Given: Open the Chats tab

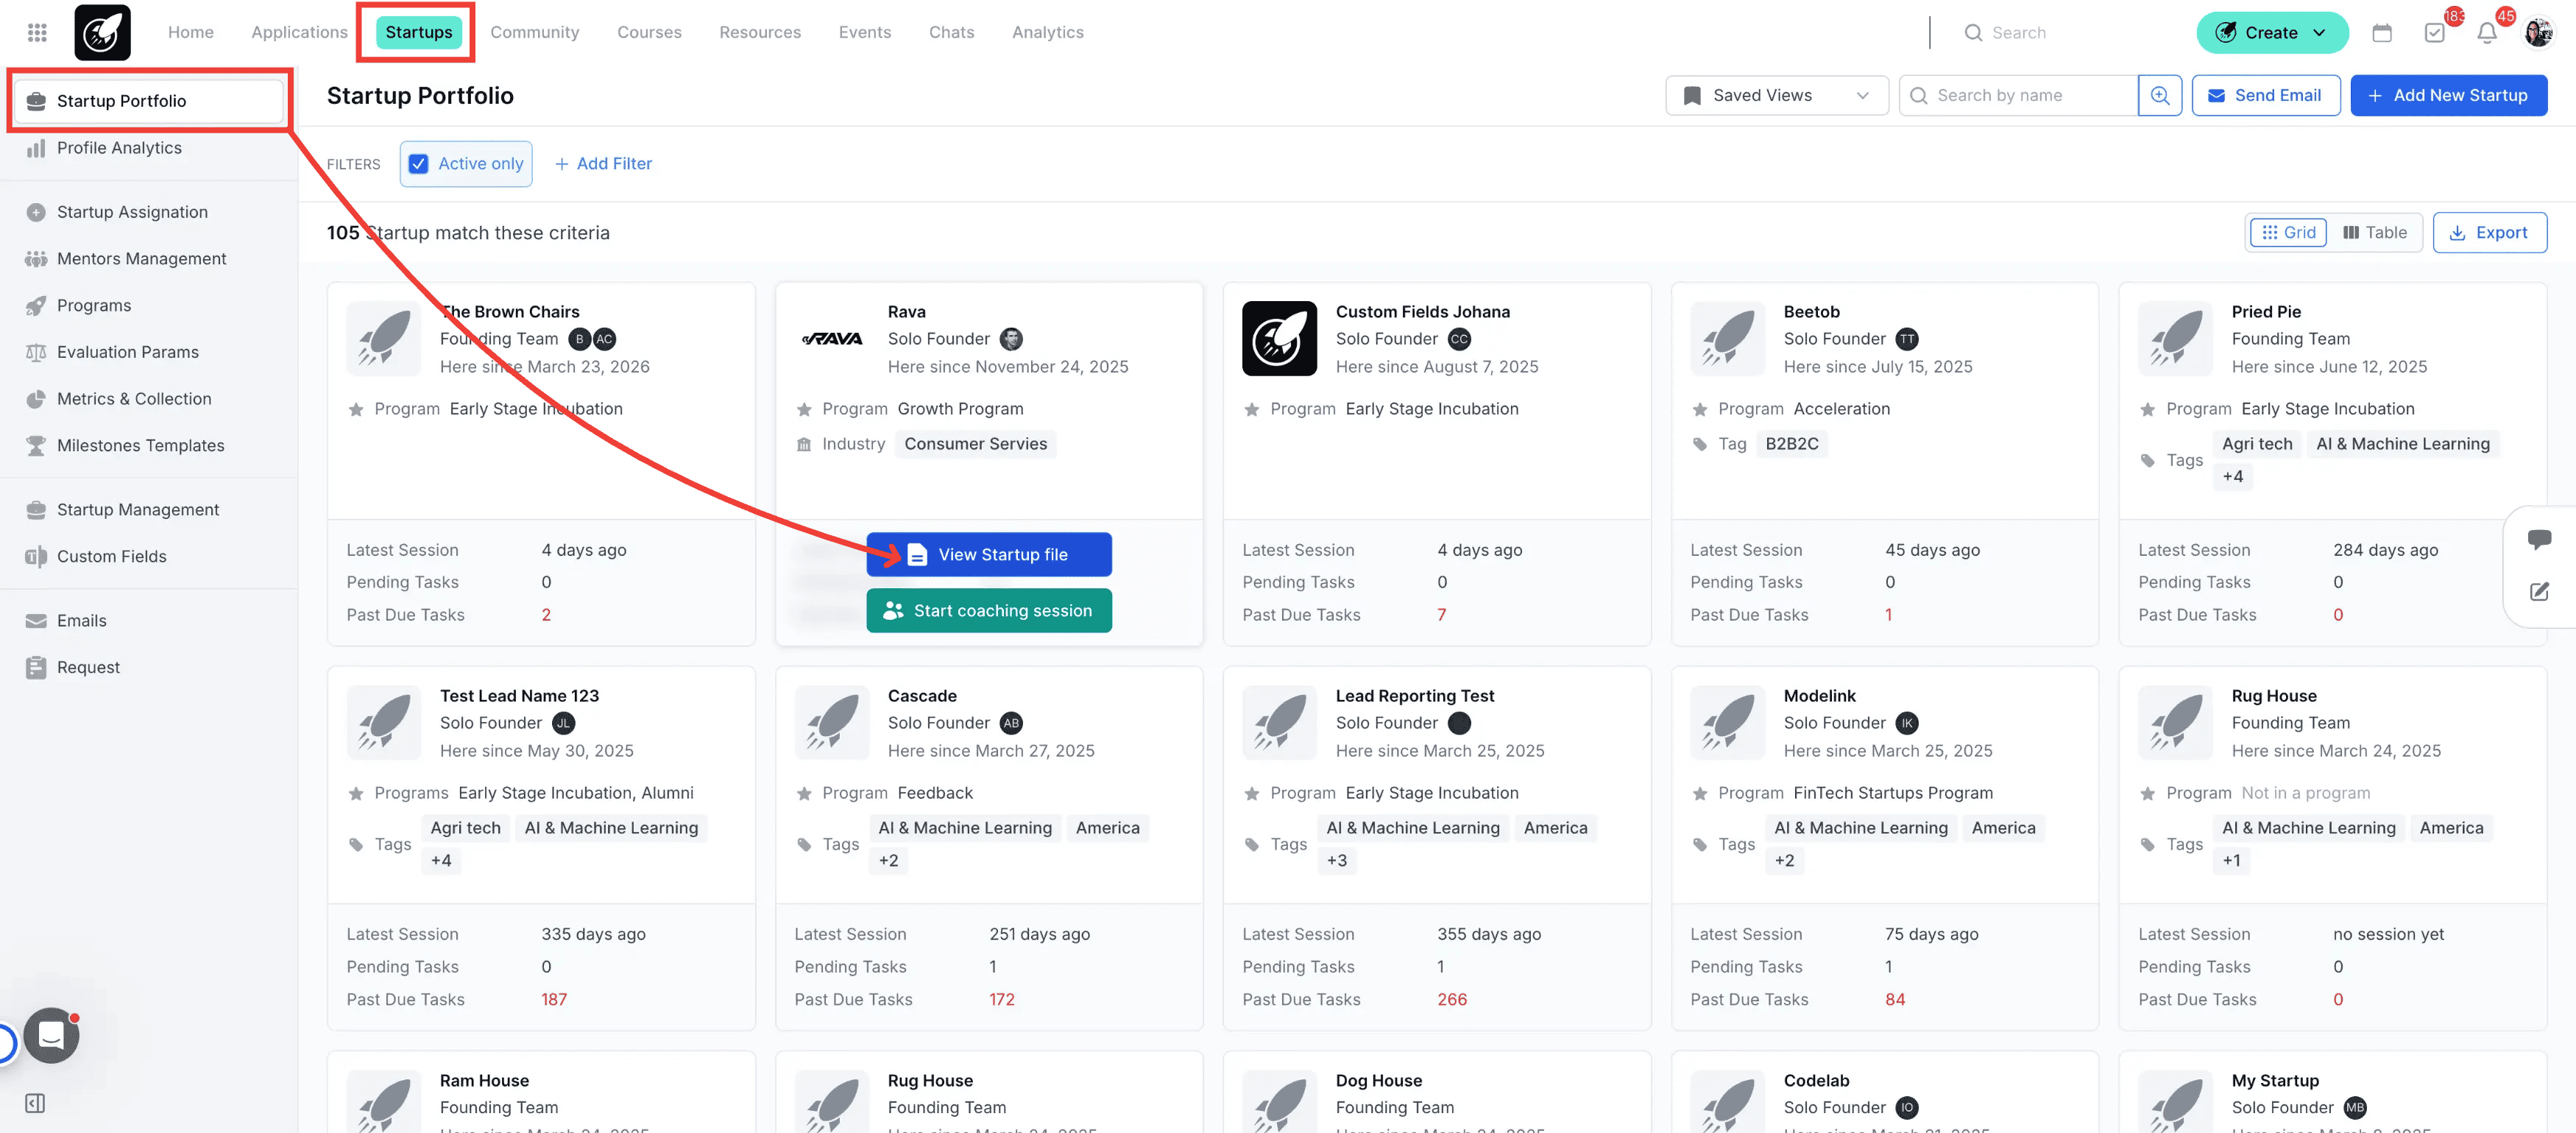Looking at the screenshot, I should (x=952, y=32).
